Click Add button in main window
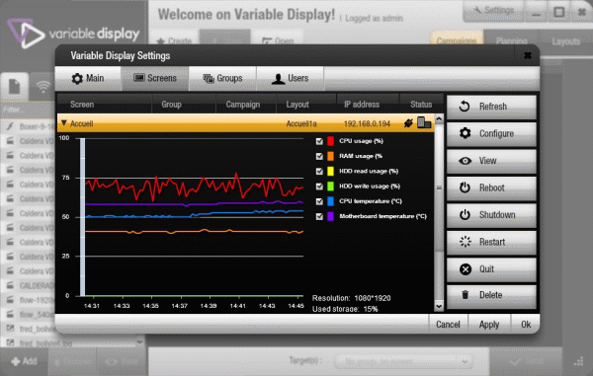 click(x=24, y=361)
